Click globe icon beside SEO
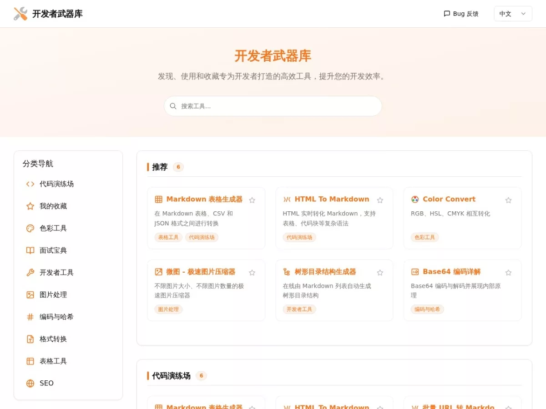546x409 pixels. (x=30, y=384)
